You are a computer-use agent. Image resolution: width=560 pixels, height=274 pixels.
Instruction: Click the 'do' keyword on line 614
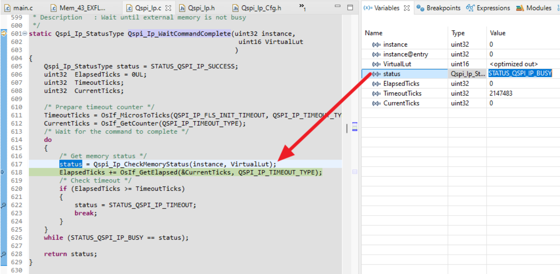point(48,140)
